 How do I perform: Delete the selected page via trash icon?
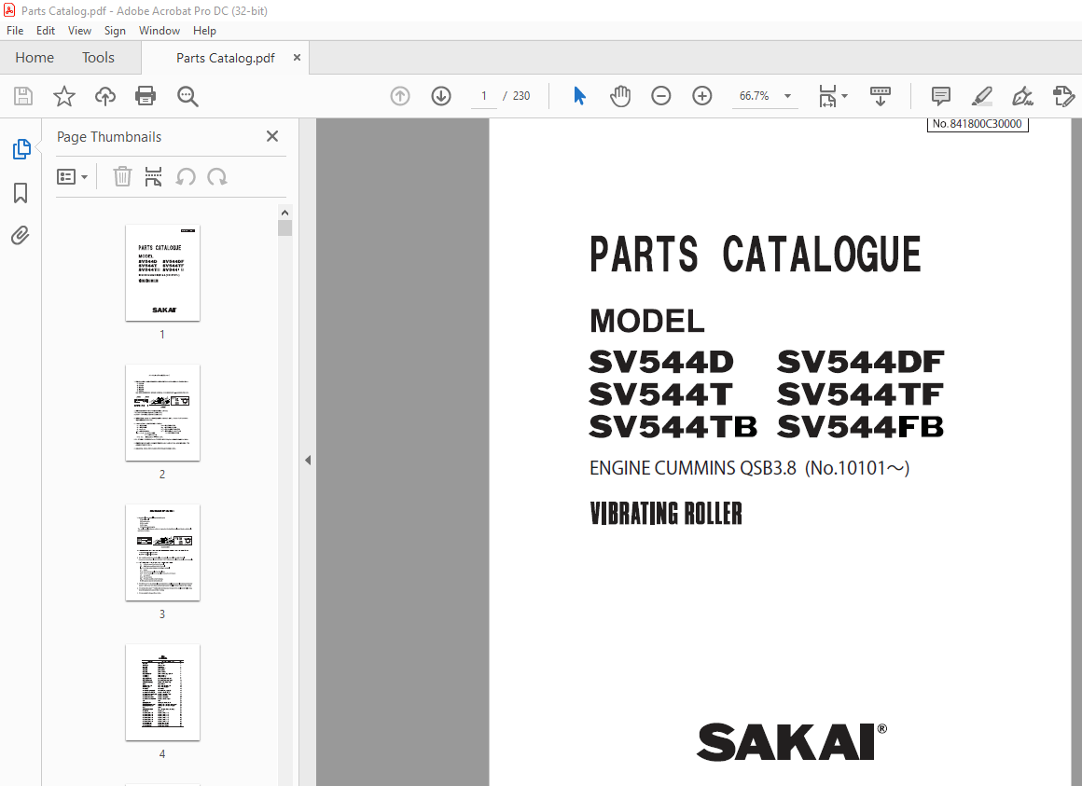coord(122,176)
